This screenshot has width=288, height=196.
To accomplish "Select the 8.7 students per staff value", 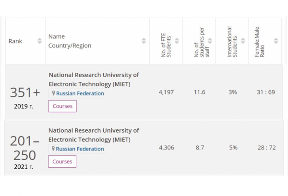I will point(200,148).
